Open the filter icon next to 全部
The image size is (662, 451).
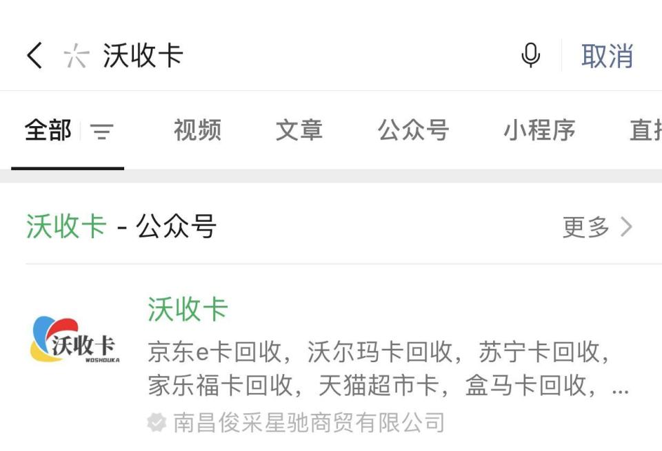pos(102,131)
